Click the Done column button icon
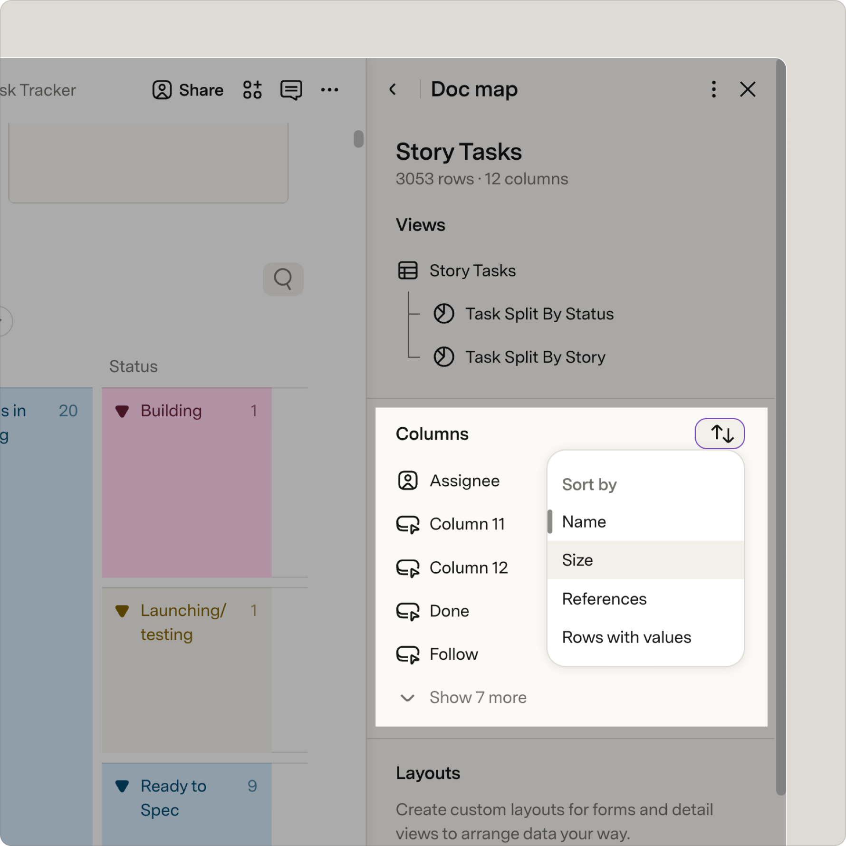Screen dimensions: 846x846 tap(408, 611)
